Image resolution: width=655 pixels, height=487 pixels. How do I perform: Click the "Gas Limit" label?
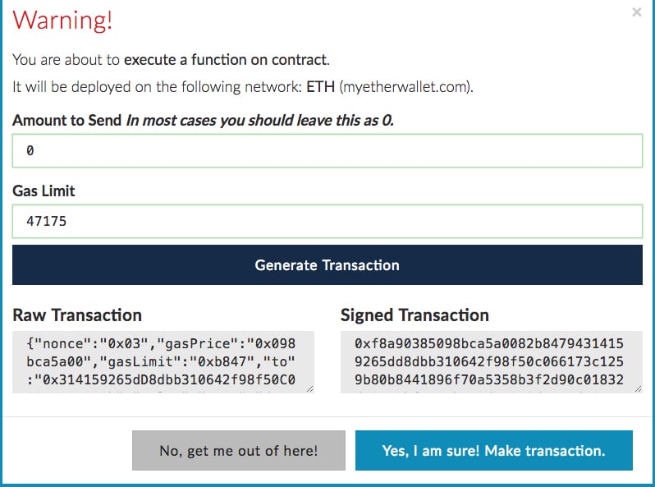[x=44, y=191]
